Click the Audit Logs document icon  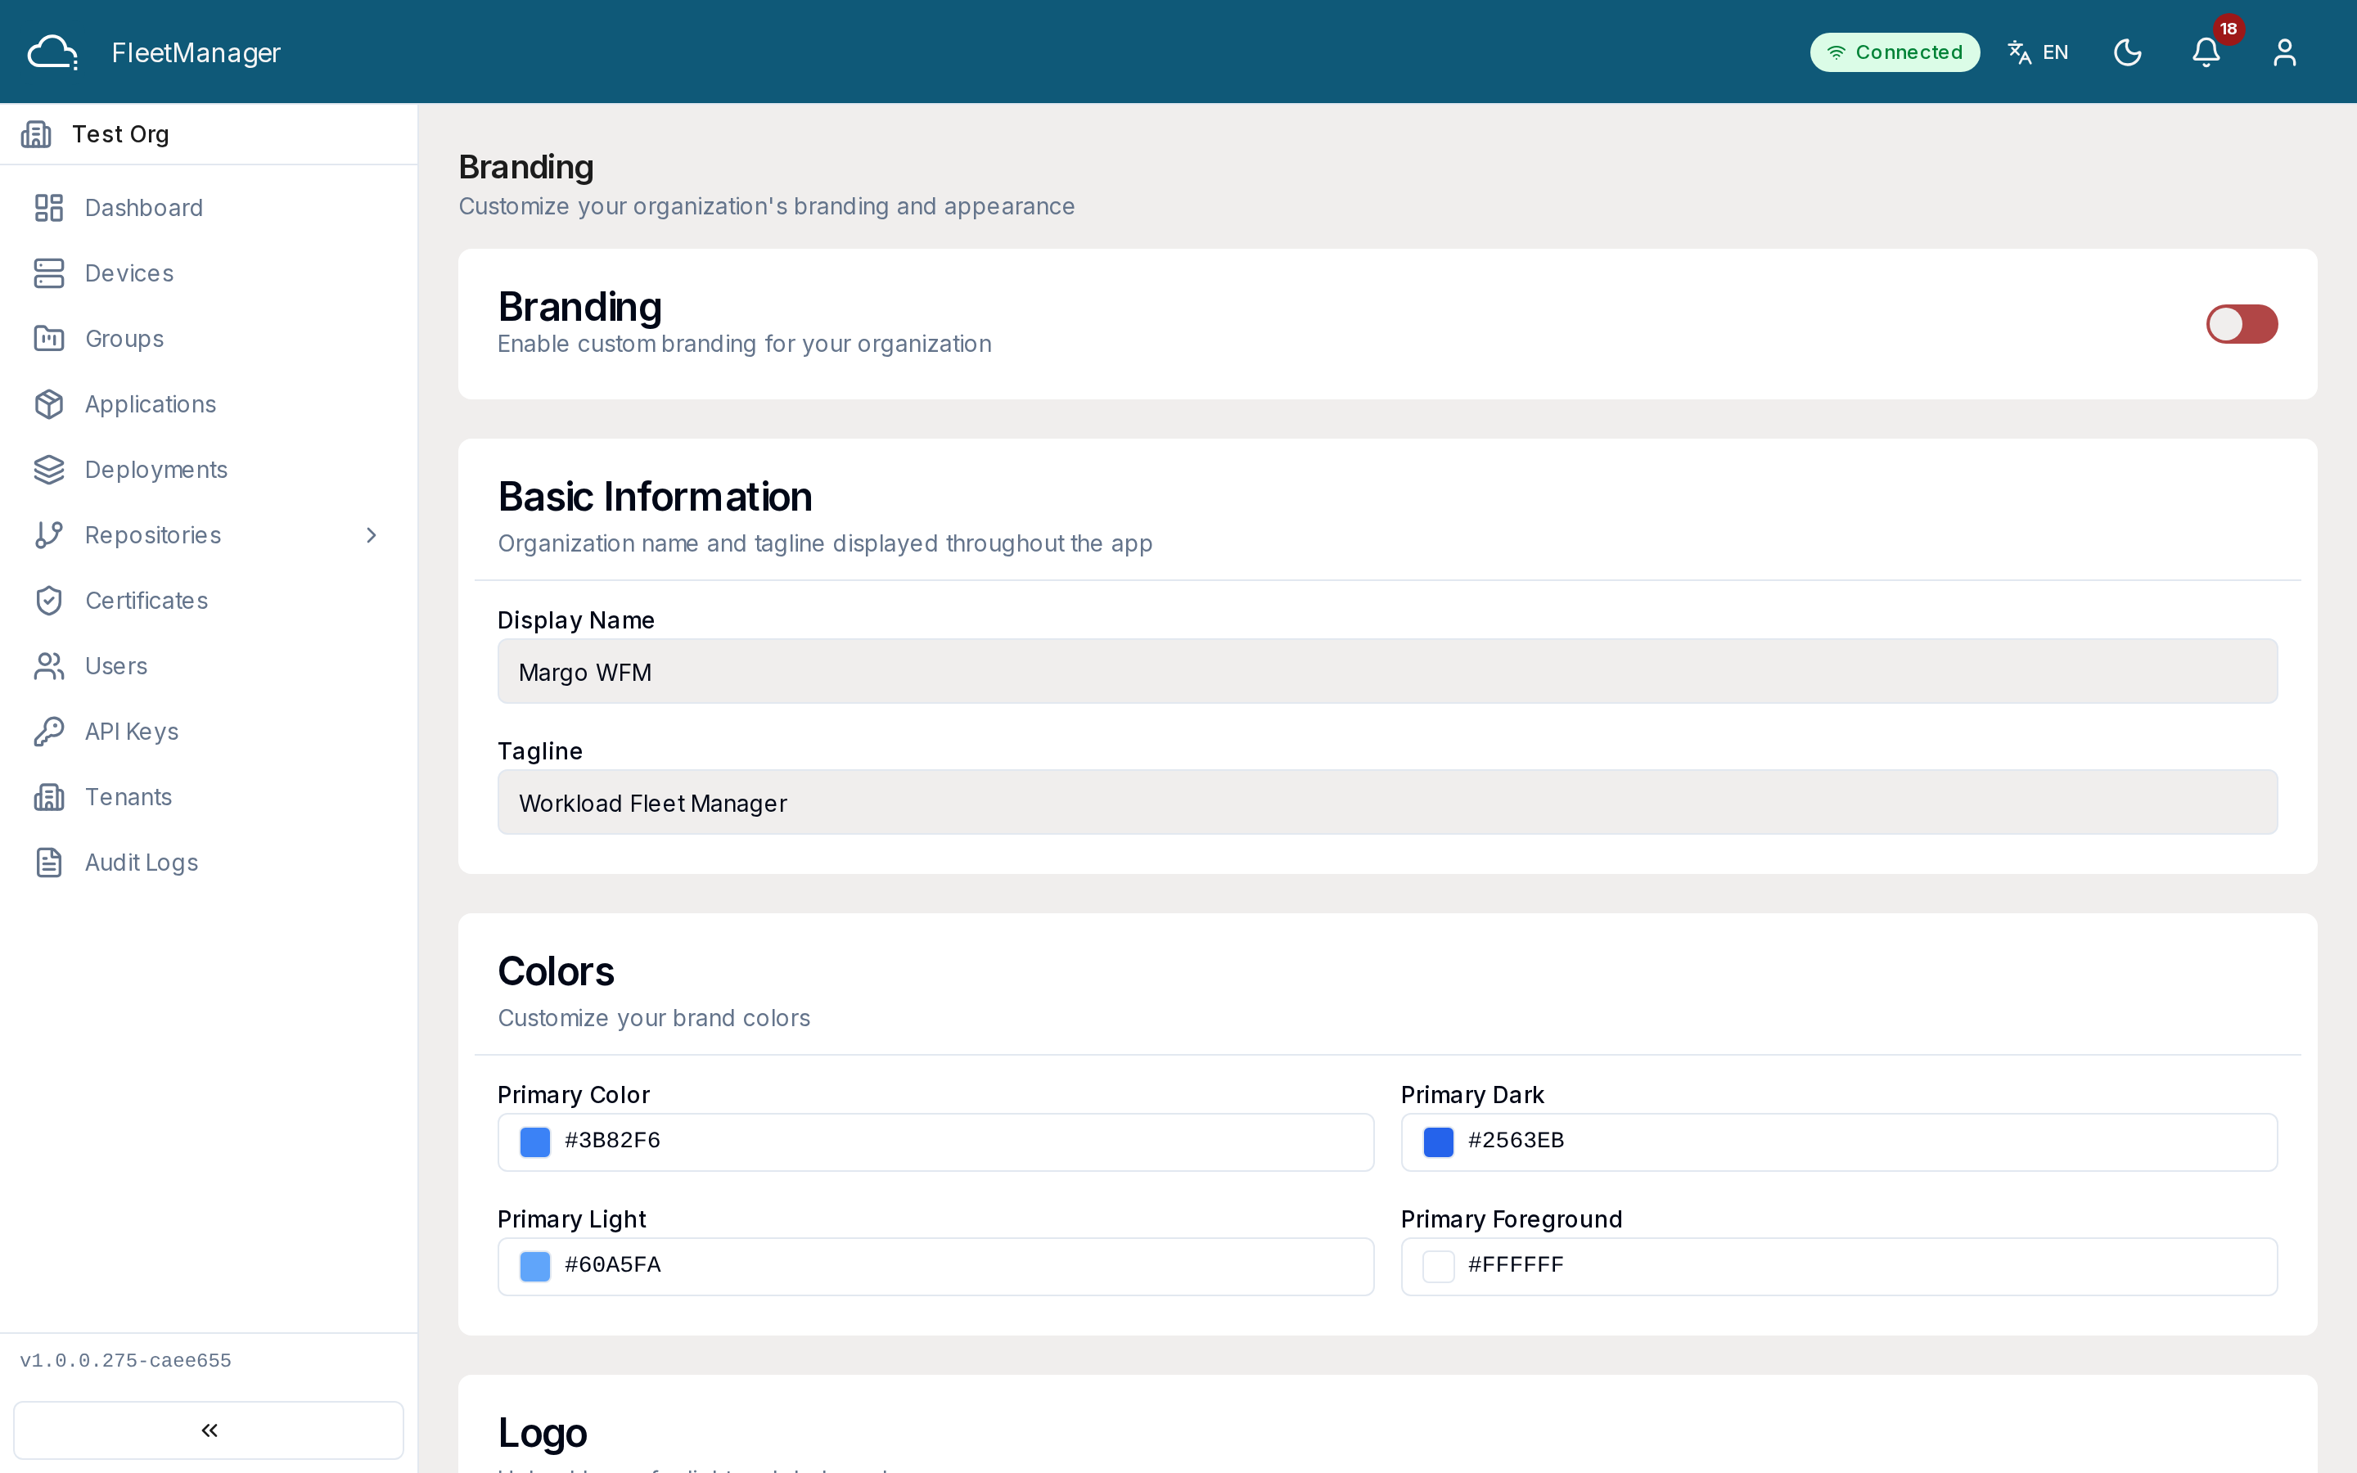pyautogui.click(x=49, y=863)
